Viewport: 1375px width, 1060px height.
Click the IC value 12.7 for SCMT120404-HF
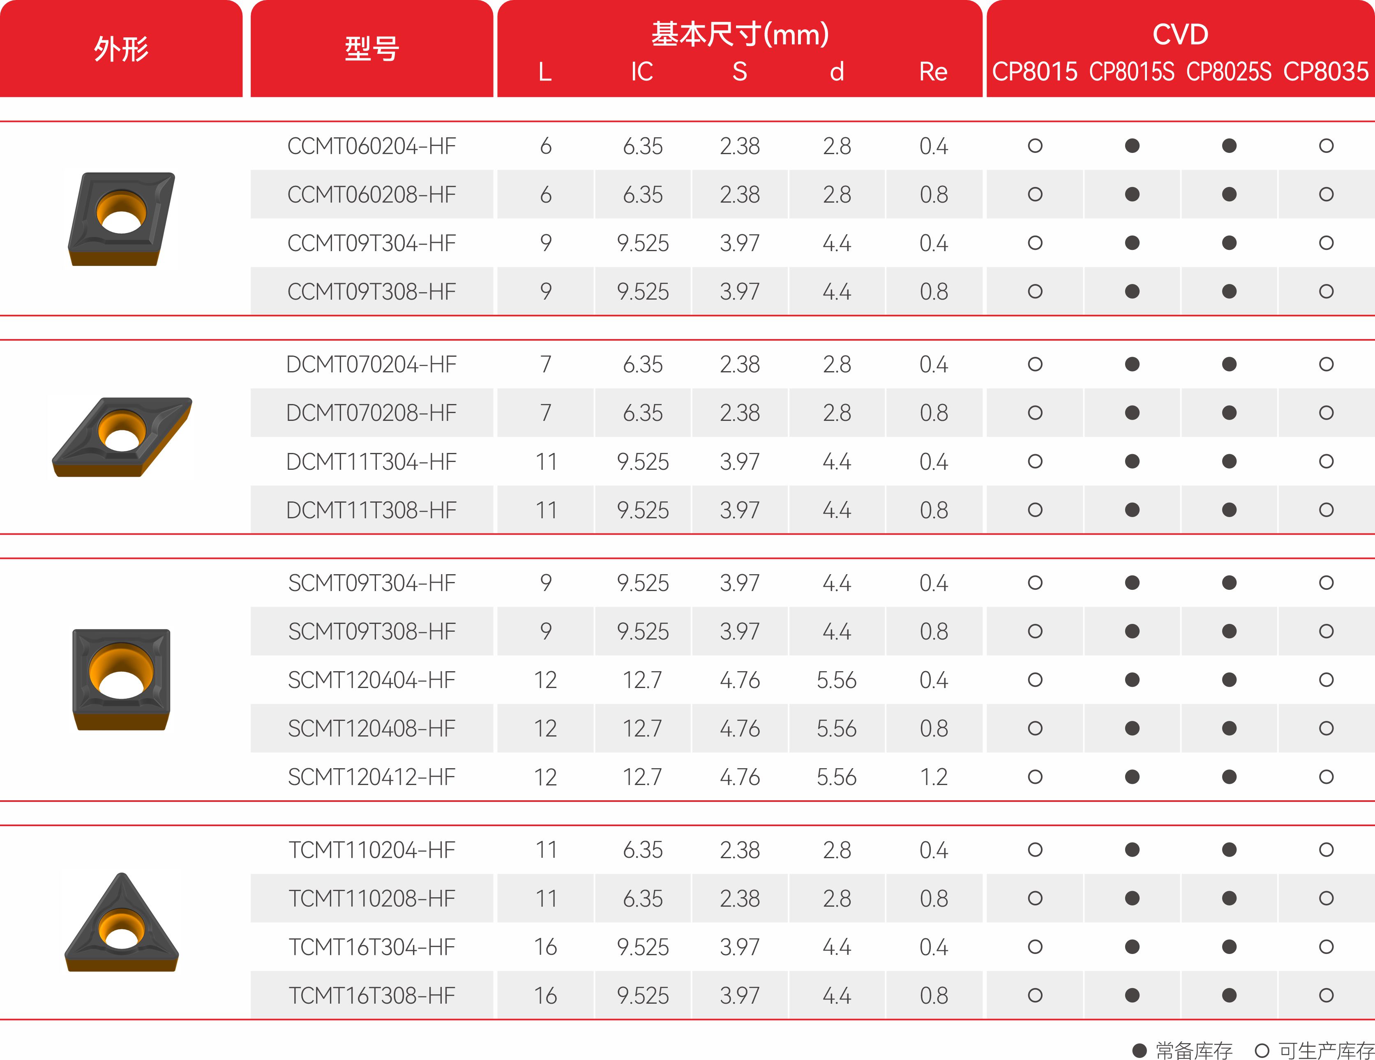pyautogui.click(x=642, y=679)
